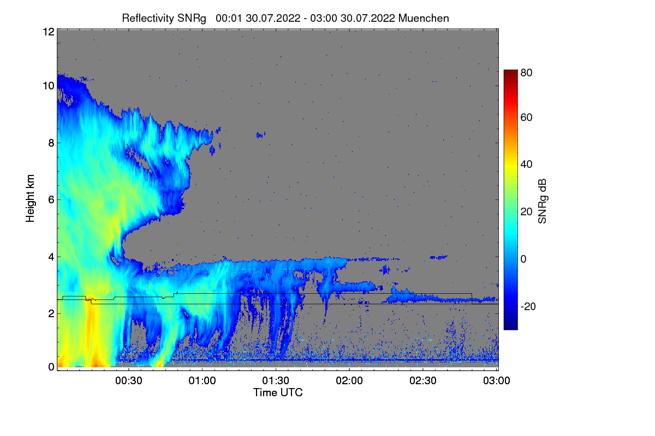Click the height tick label 8
Screen dimensions: 655x436
point(50,143)
